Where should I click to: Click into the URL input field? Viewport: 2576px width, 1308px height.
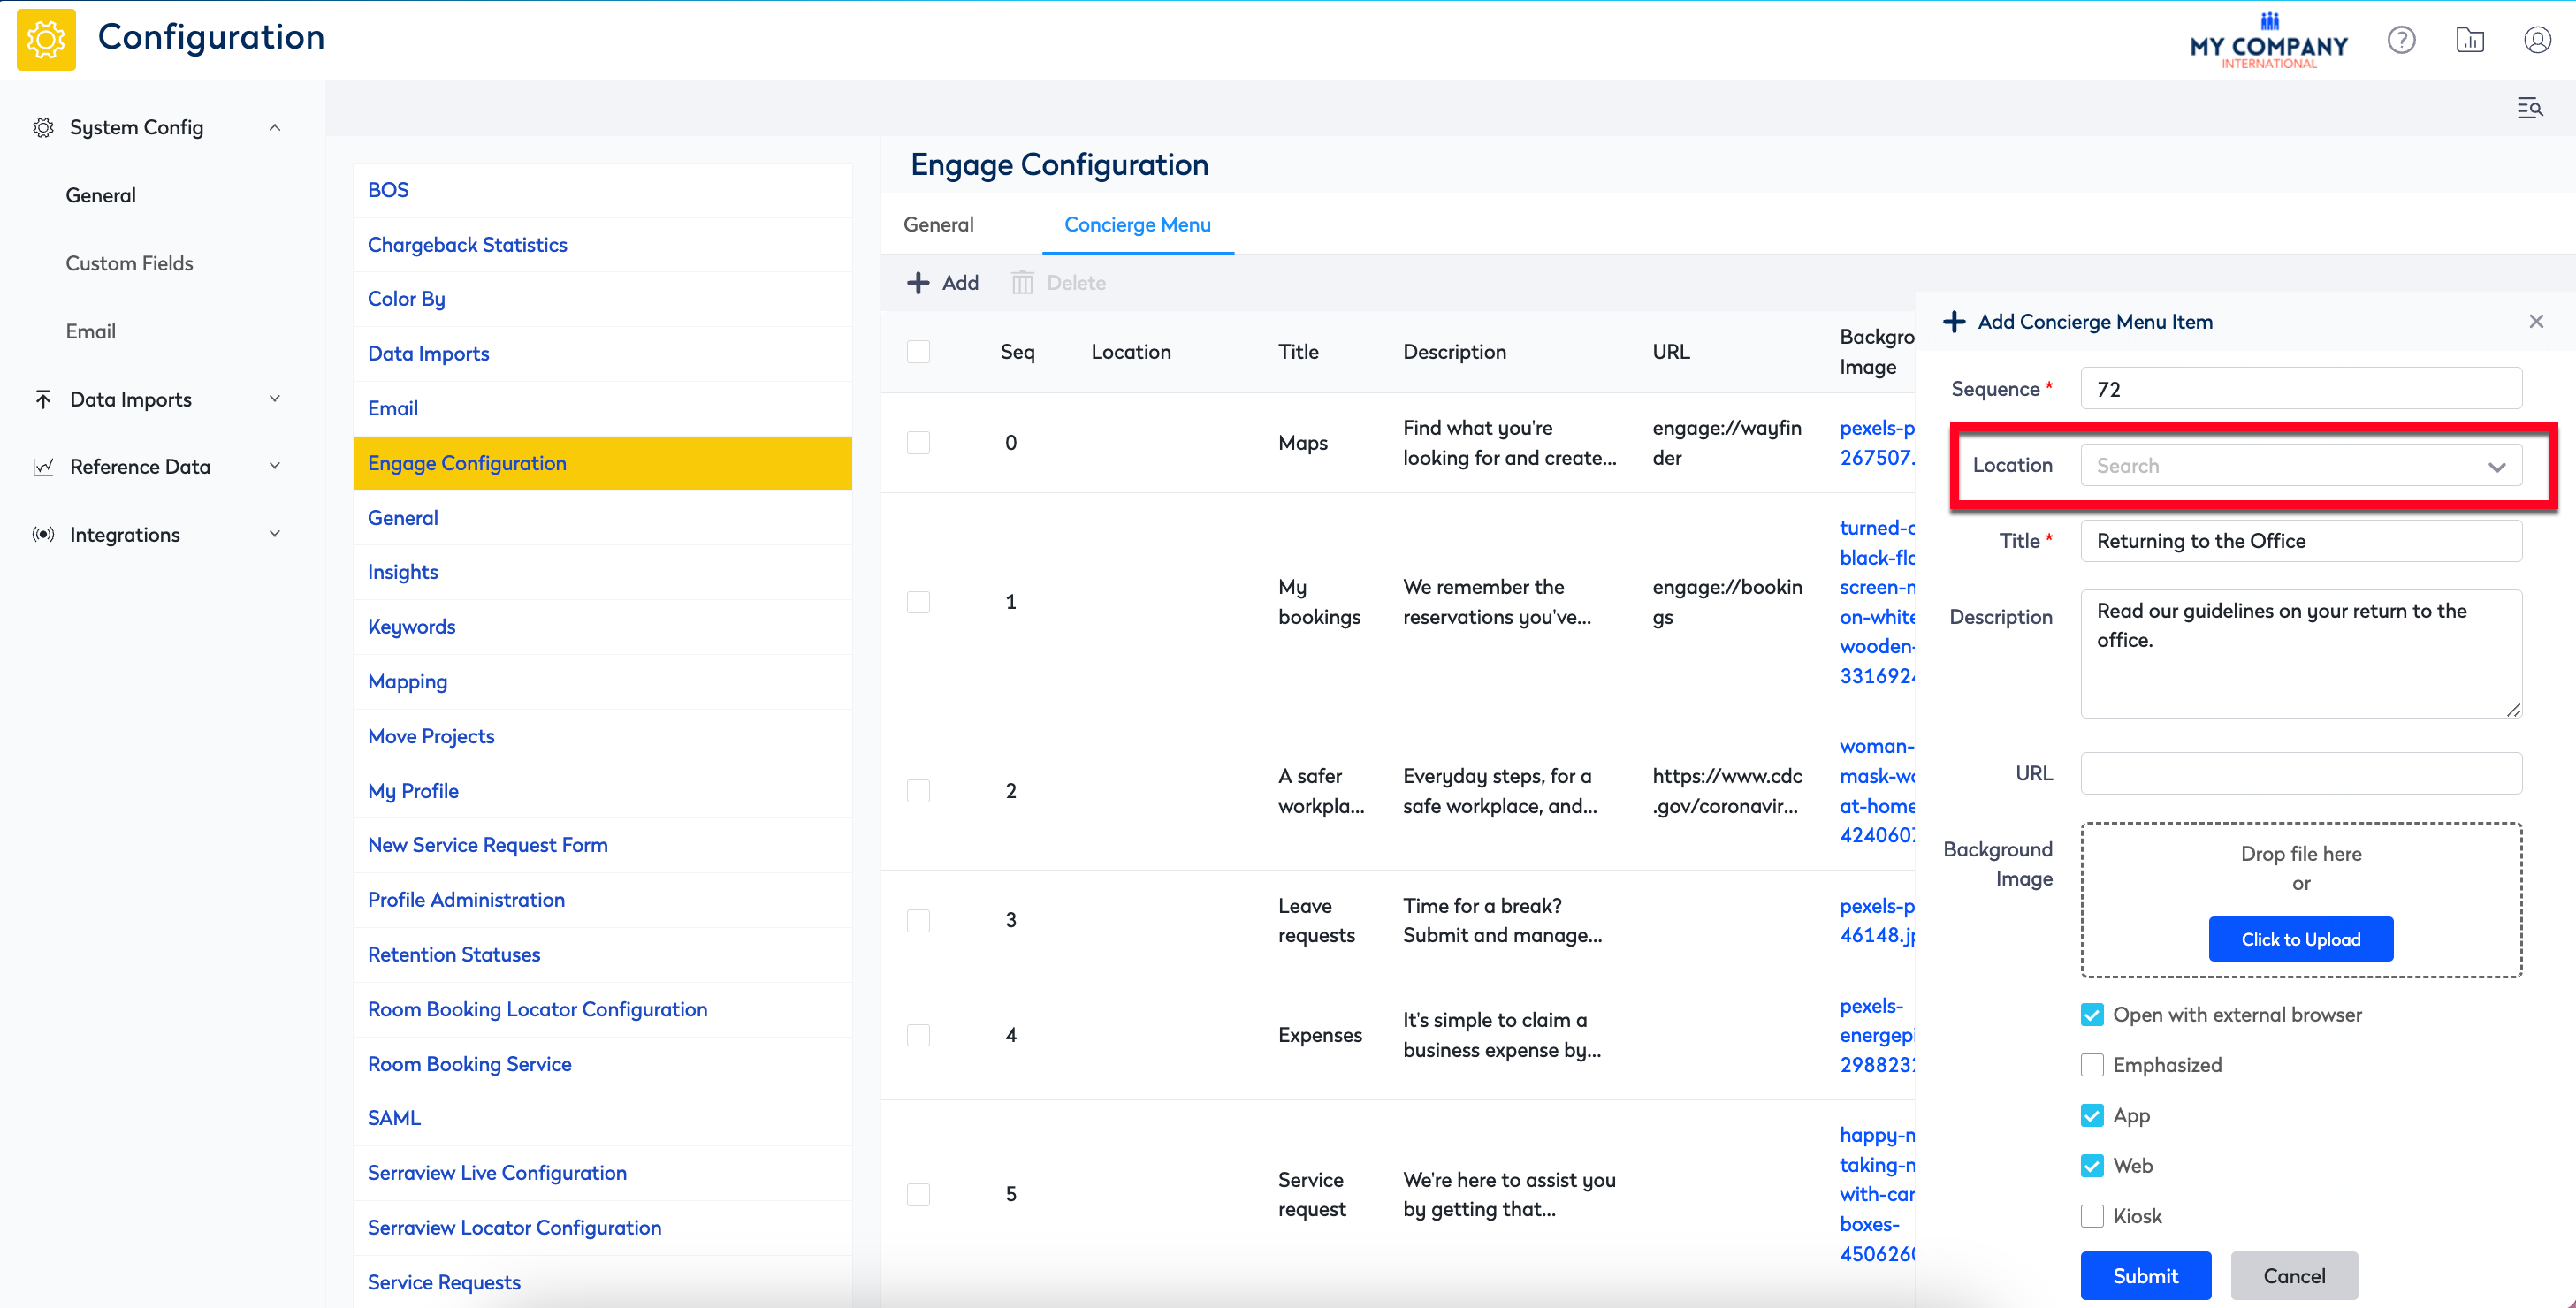(2300, 773)
